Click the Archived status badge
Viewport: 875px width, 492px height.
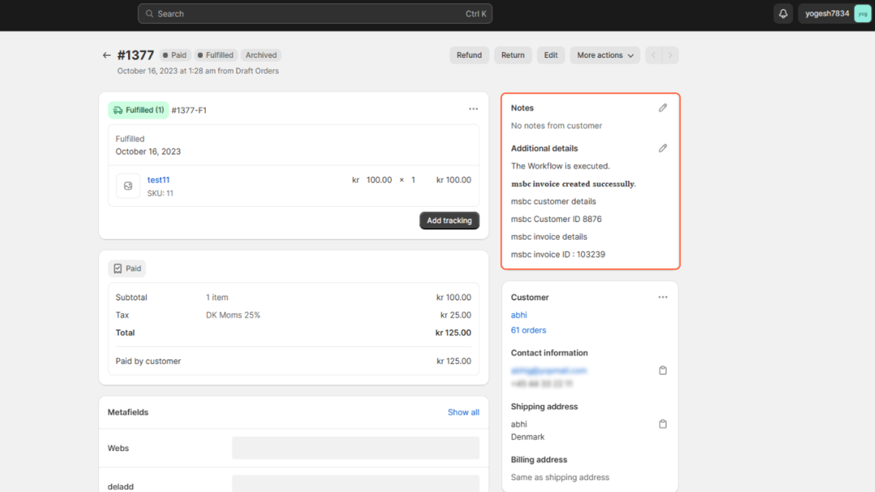click(x=261, y=55)
